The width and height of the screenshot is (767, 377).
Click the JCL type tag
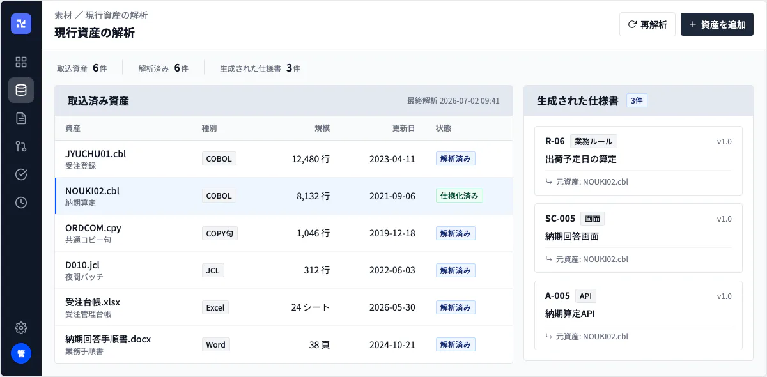point(213,270)
